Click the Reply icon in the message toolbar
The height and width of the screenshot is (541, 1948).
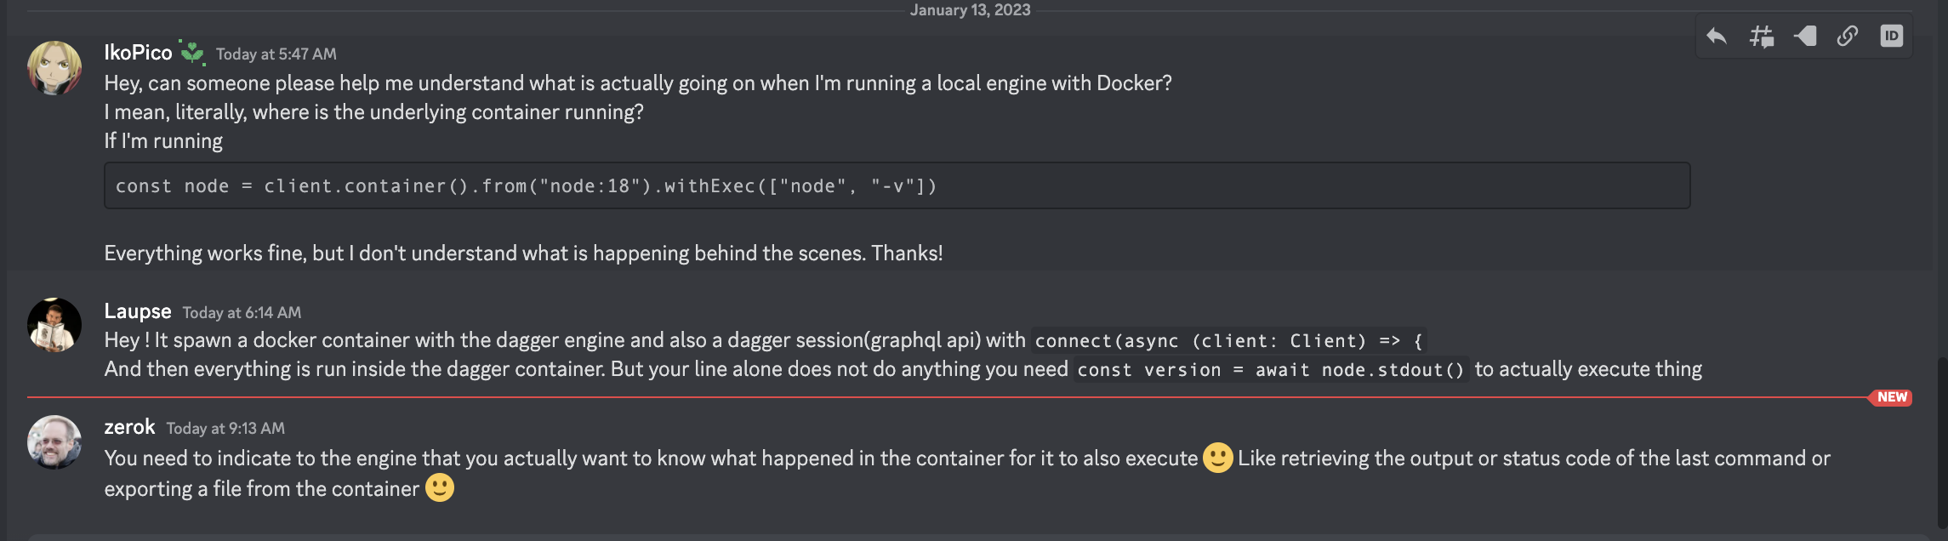tap(1716, 37)
